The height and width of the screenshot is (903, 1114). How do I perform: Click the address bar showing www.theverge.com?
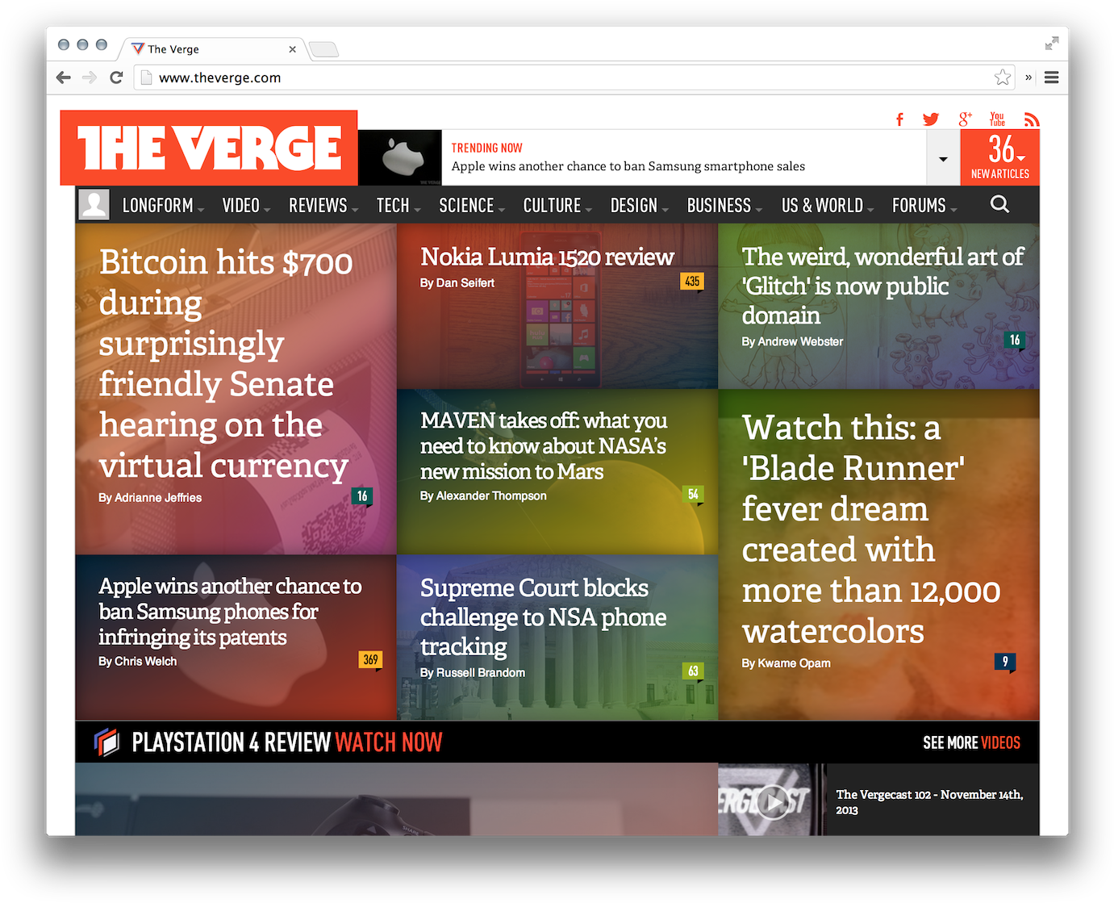(565, 77)
